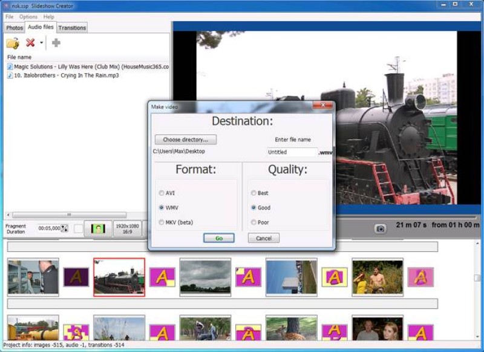The image size is (484, 352).
Task: Click the Crying In The Rain audio file icon
Action: click(10, 75)
